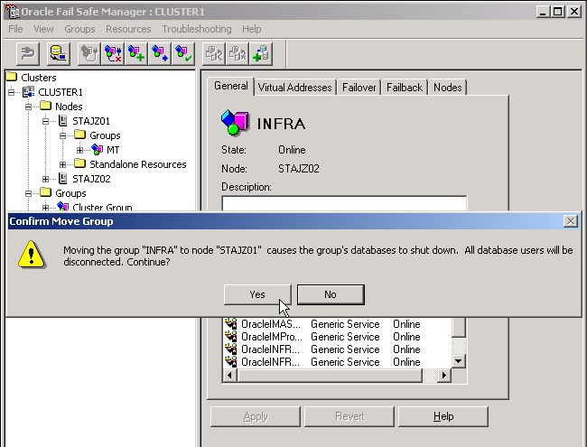
Task: Click the Oracle Fail Safe Manager title bar icon
Action: (x=12, y=11)
